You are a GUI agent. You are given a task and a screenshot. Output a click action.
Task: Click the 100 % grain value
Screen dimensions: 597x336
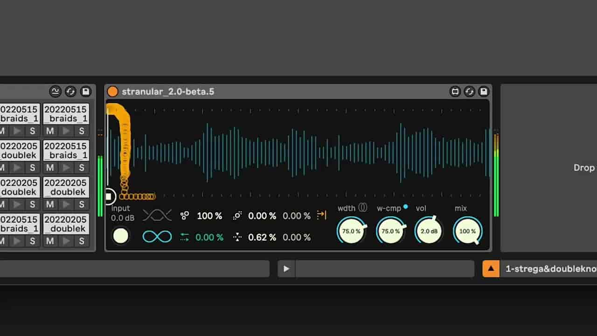pos(209,216)
